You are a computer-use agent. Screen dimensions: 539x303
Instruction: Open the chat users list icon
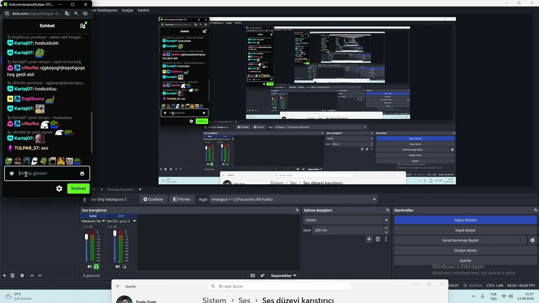tap(83, 26)
